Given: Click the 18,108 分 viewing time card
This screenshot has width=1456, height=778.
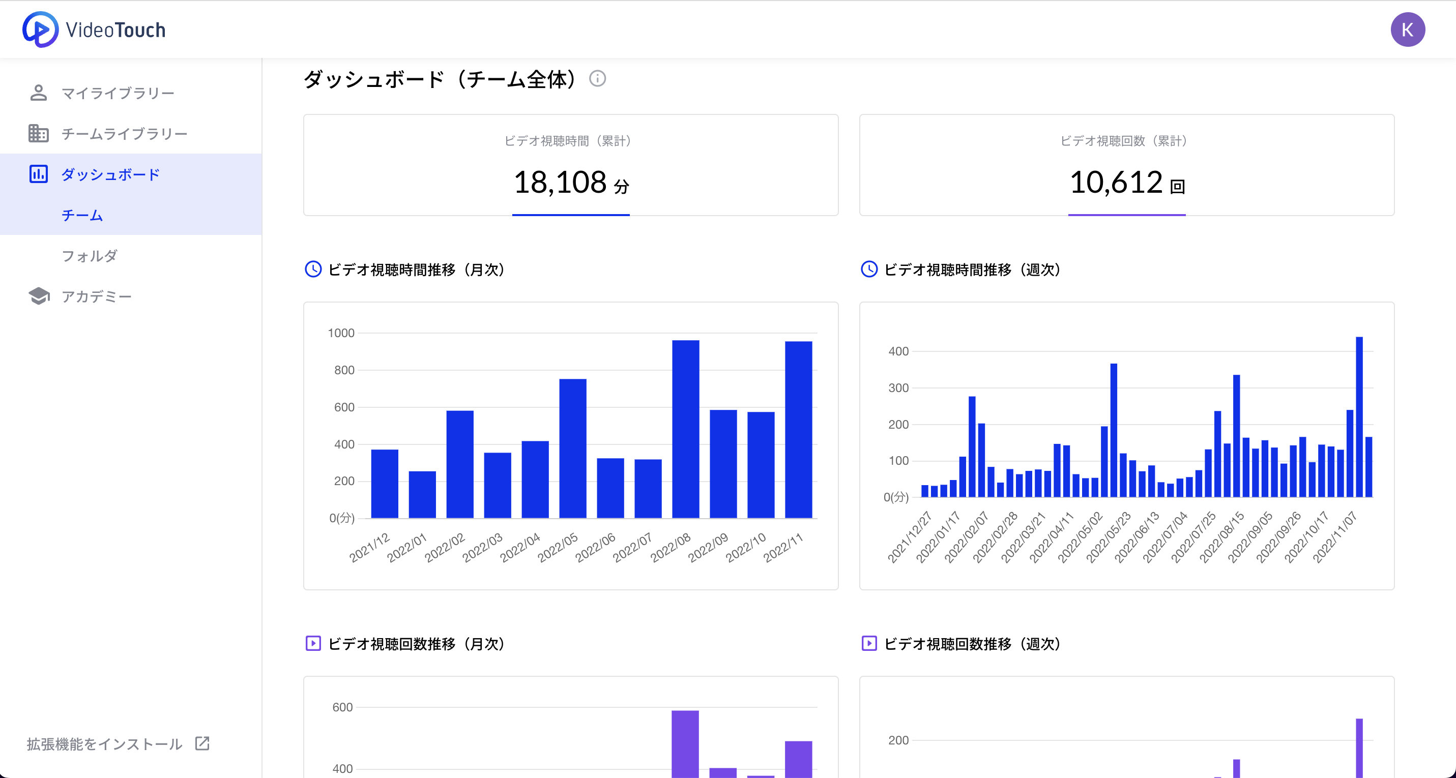Looking at the screenshot, I should [x=571, y=165].
